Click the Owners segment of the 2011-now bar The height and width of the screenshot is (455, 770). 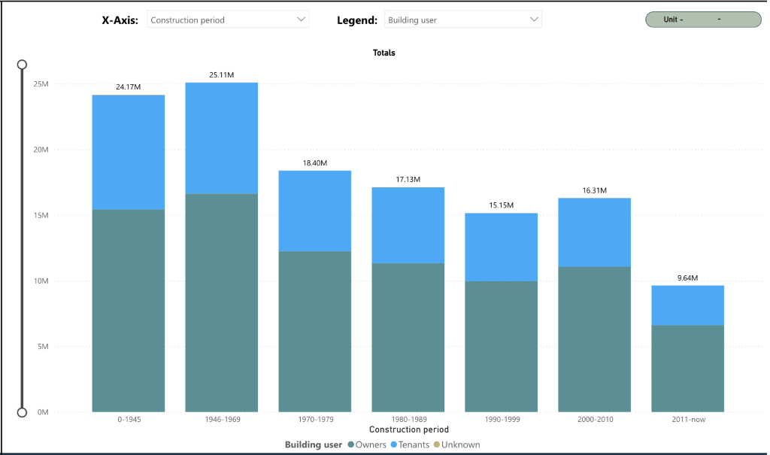(x=687, y=369)
